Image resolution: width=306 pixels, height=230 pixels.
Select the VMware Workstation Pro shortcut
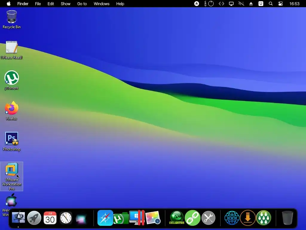pos(12,176)
